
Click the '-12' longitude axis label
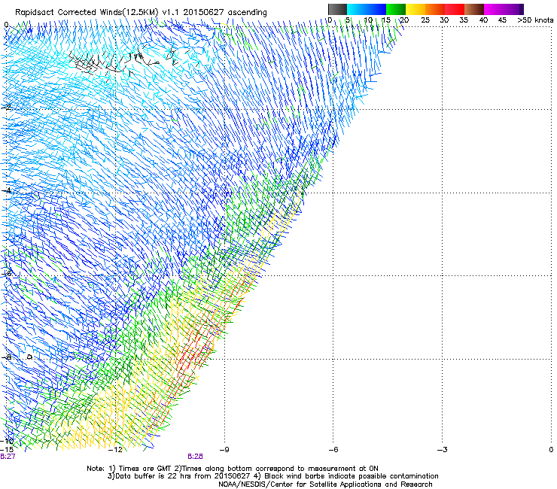click(x=115, y=450)
